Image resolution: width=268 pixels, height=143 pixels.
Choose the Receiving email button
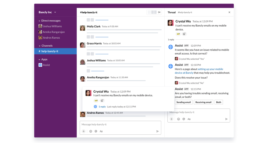pos(203,102)
